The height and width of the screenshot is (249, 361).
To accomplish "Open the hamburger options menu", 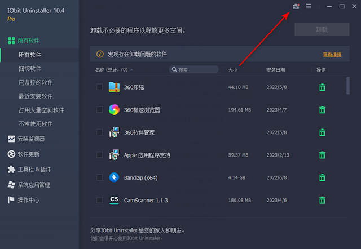I will point(309,6).
